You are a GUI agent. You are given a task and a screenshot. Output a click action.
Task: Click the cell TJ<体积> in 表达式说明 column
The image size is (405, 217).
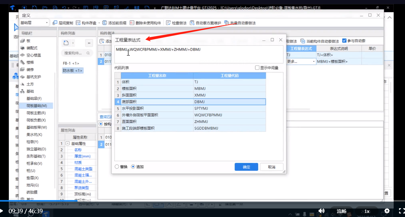339,55
